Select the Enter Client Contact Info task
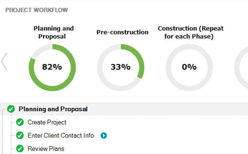Viewport: 248px width, 154px height. pos(61,135)
